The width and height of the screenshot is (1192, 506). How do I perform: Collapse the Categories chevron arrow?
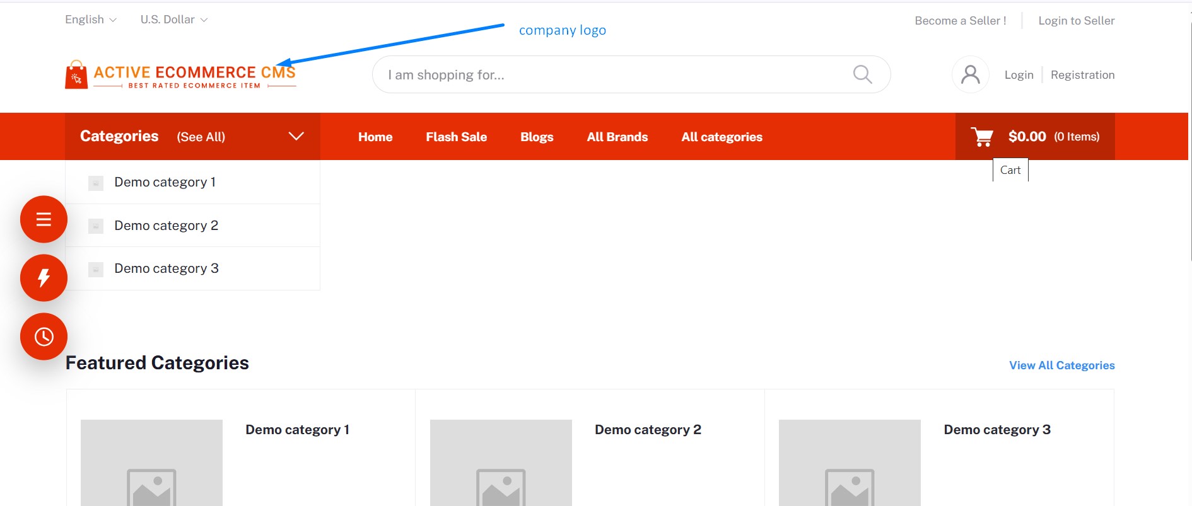pos(296,136)
